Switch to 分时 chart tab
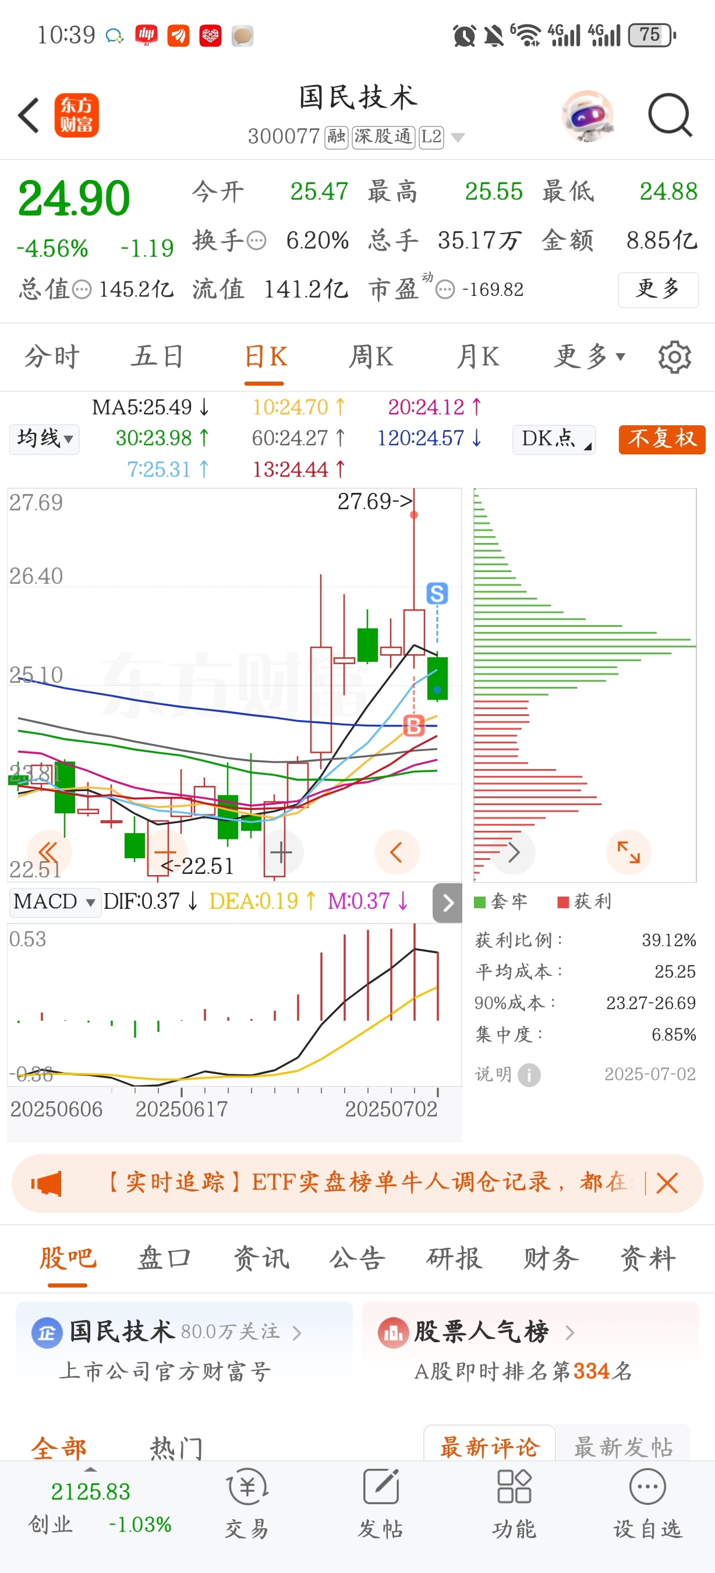 pos(52,356)
